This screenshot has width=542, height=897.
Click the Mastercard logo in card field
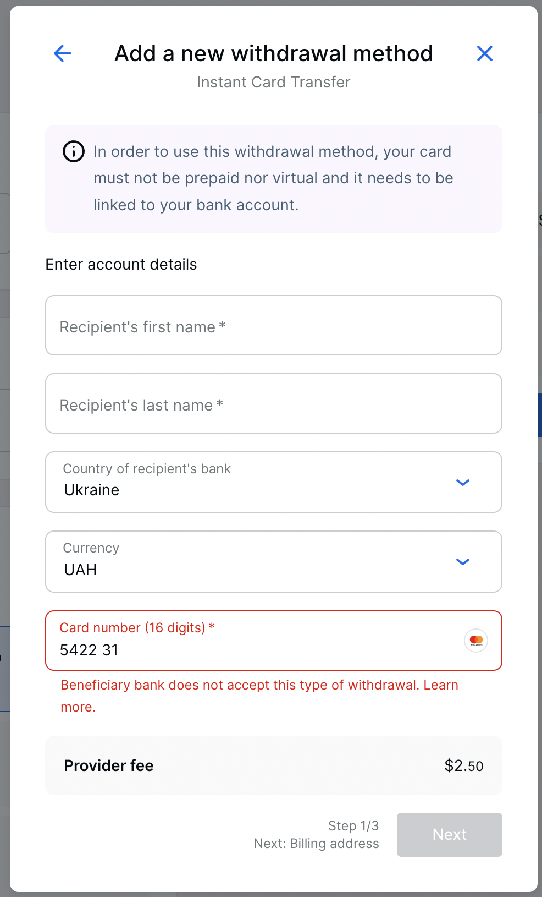pyautogui.click(x=476, y=641)
